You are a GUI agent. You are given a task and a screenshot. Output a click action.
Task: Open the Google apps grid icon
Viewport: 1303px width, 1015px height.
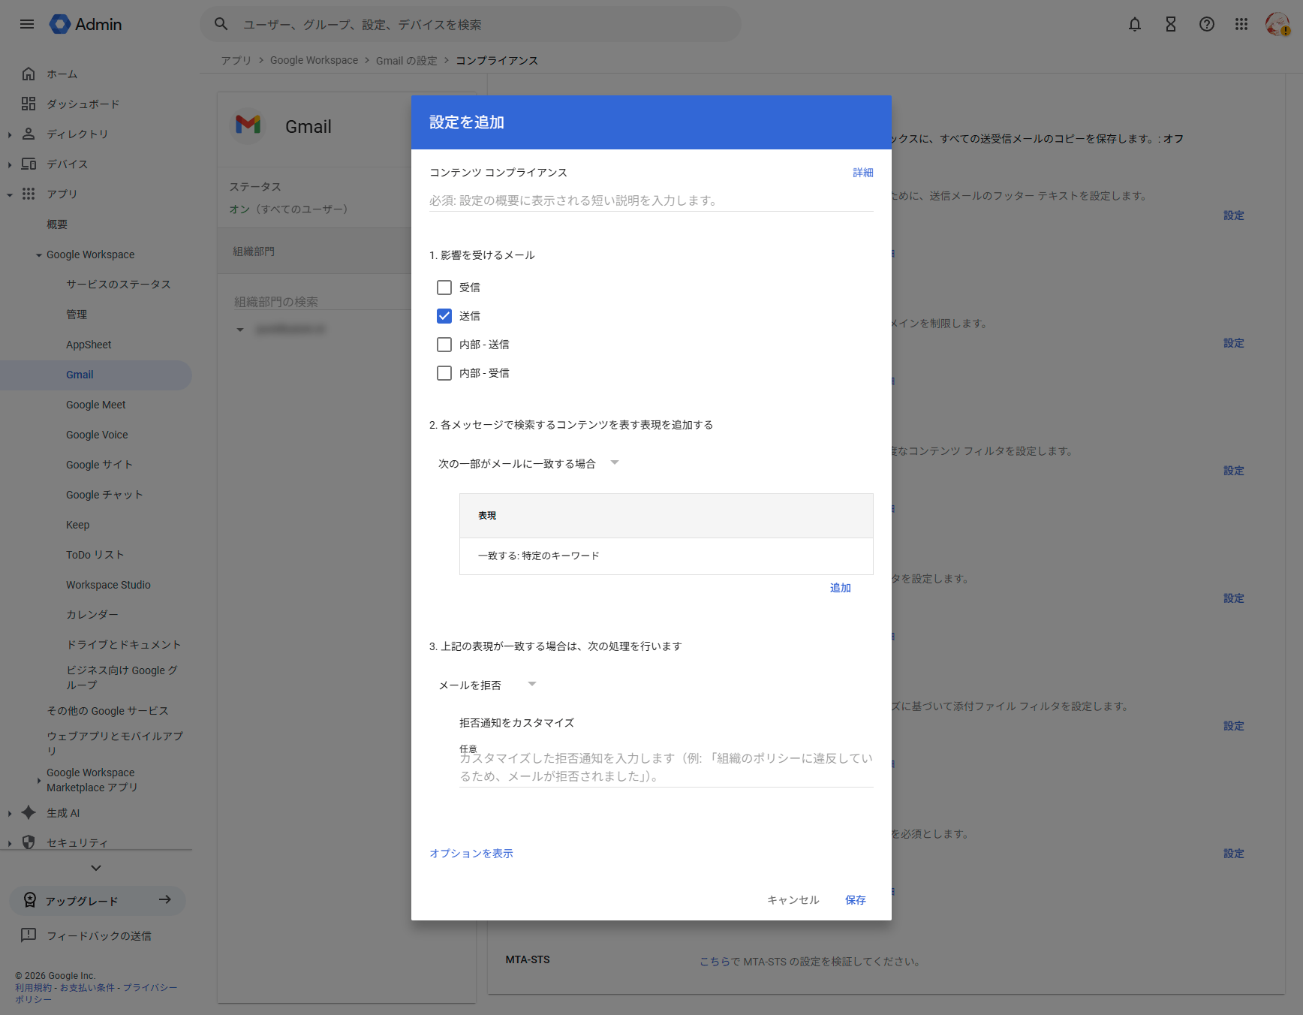click(1241, 24)
